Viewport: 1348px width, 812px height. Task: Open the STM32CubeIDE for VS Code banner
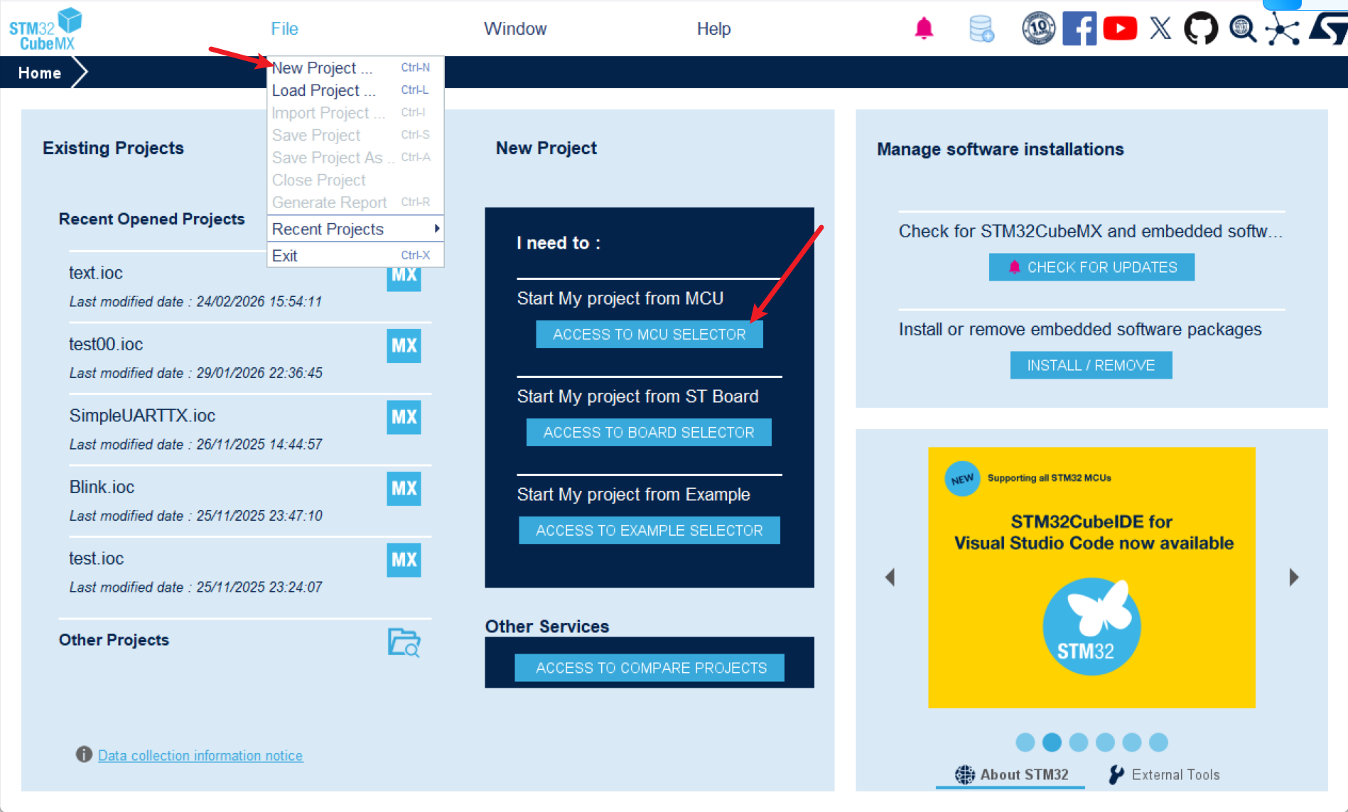1091,577
